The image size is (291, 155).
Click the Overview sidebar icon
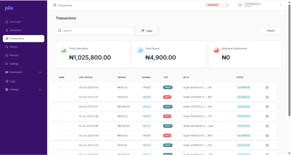tap(7, 22)
